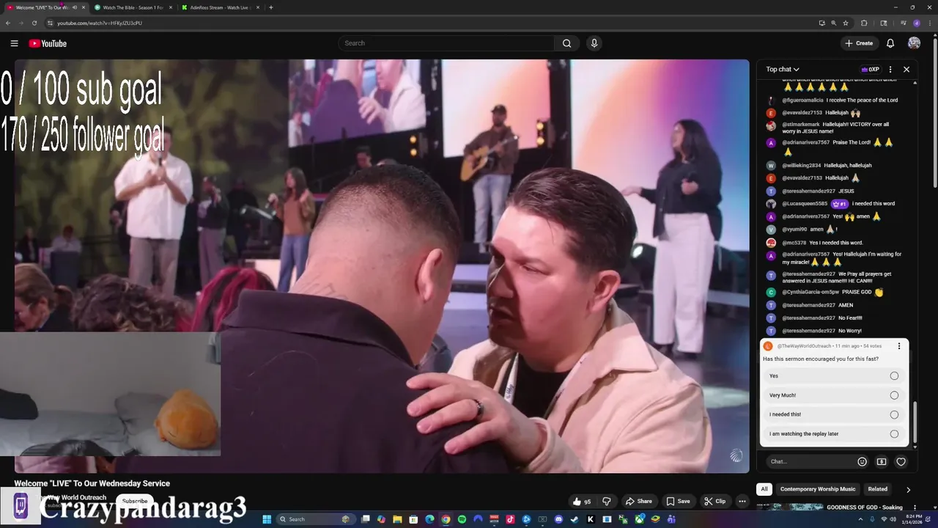The image size is (938, 528).
Task: Open live chat options three-dot menu
Action: [890, 70]
